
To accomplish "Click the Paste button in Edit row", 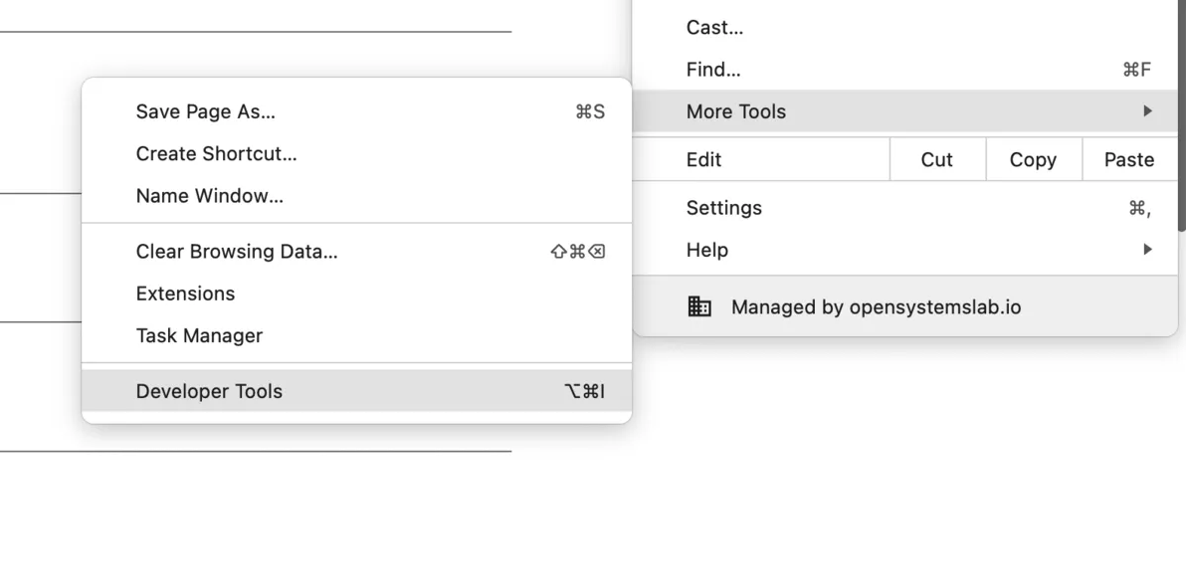I will (x=1129, y=159).
